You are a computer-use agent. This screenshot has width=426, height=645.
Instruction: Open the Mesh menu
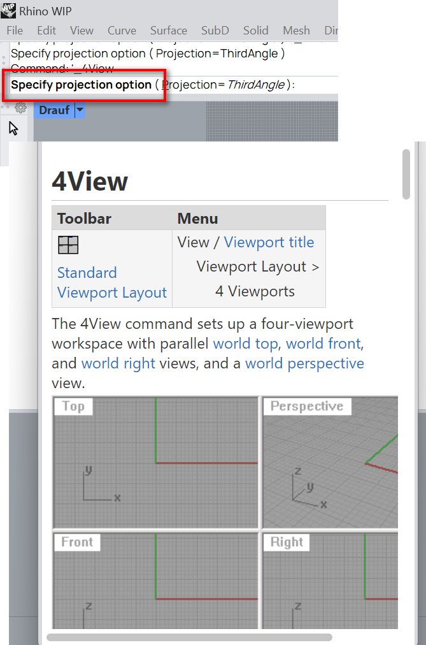point(296,31)
